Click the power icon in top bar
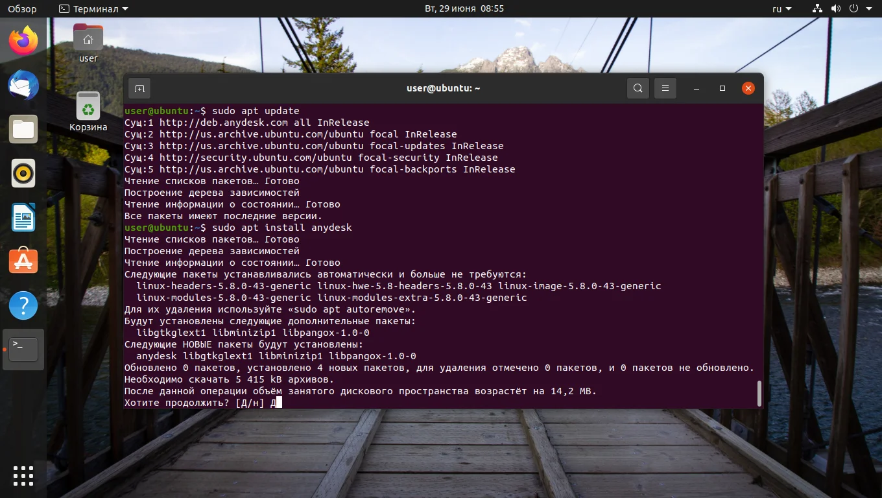 853,9
